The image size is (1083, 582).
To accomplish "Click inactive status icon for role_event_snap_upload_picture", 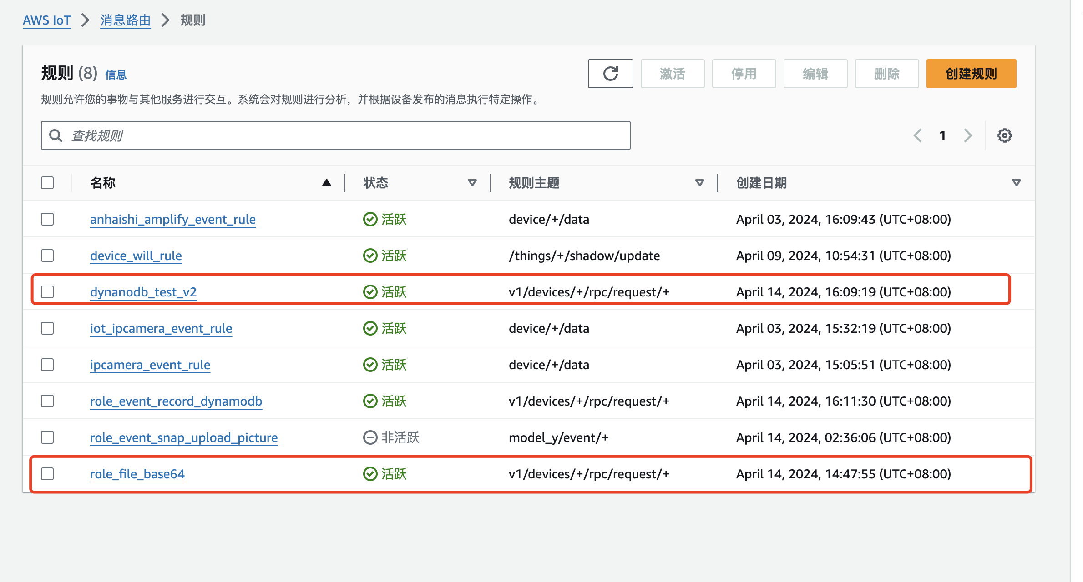I will pos(370,437).
